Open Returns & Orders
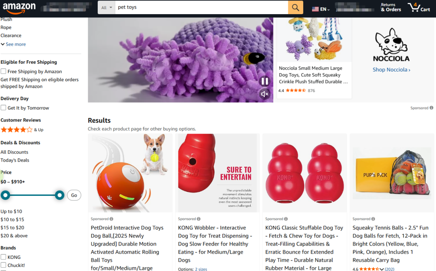 click(391, 7)
